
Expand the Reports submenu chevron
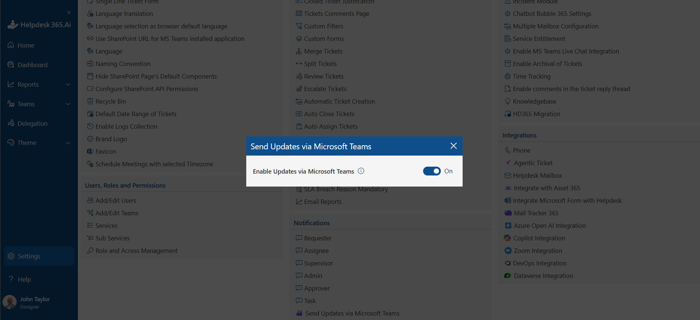tap(68, 84)
